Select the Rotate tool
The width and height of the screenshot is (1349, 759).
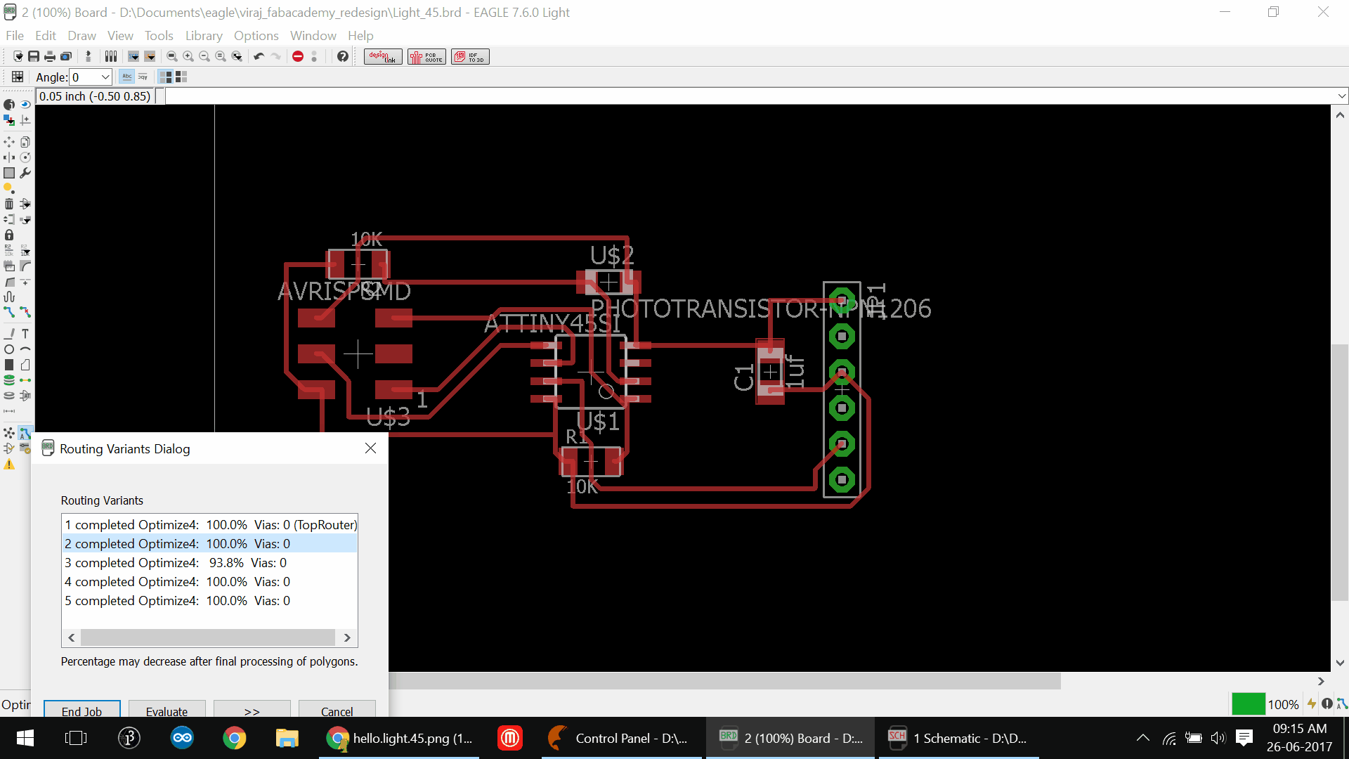tap(25, 157)
